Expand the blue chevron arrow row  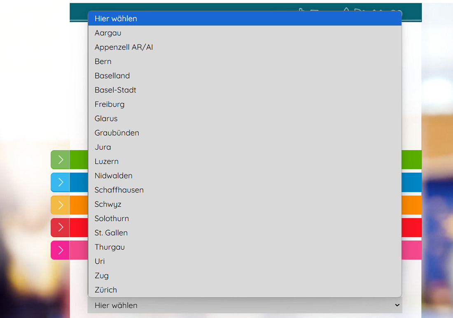[x=61, y=182]
